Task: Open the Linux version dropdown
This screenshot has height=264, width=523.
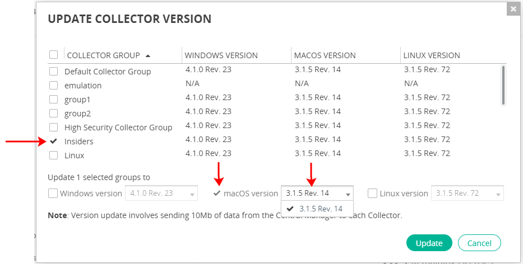Action: 467,194
